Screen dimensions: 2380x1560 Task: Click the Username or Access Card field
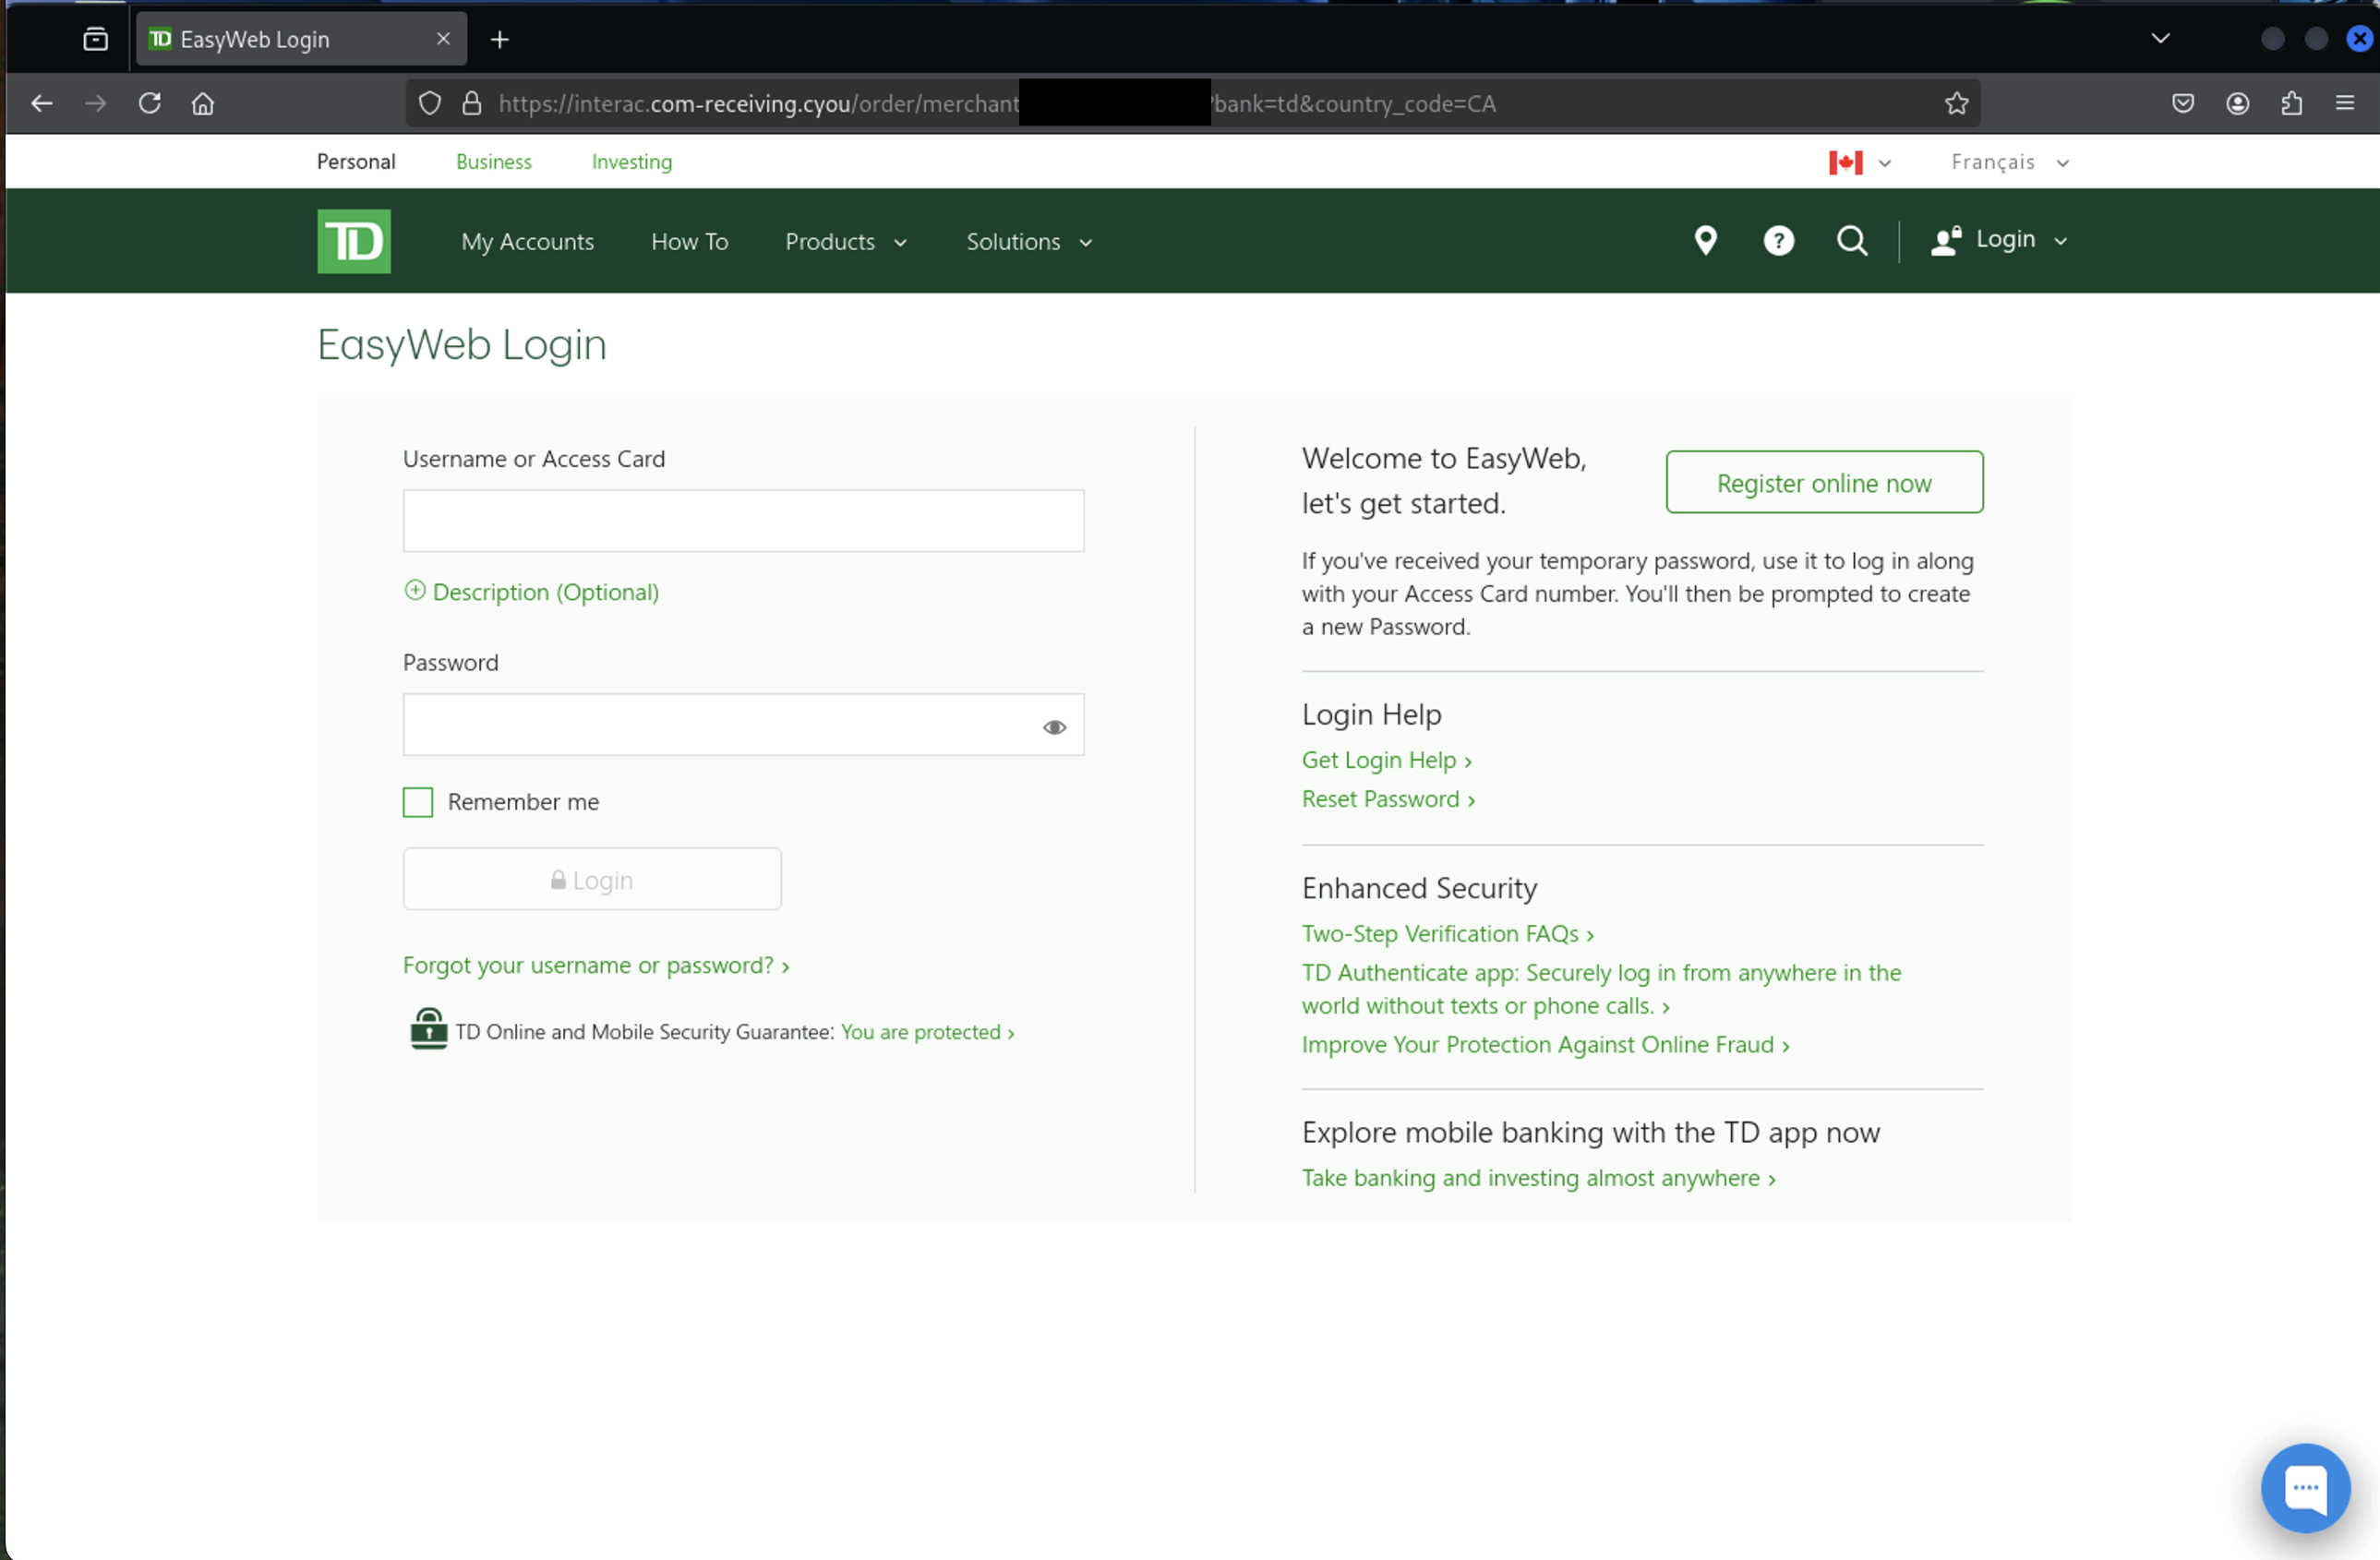tap(743, 521)
